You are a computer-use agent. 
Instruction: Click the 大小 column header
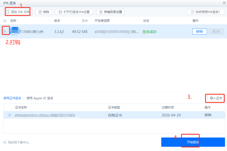[85, 21]
